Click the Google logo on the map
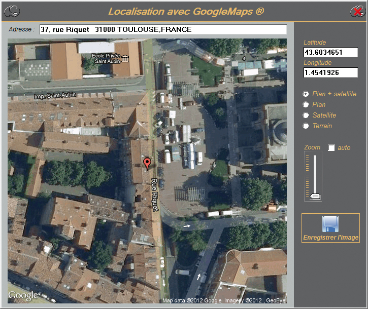Image resolution: width=368 pixels, height=309 pixels. coord(23,296)
